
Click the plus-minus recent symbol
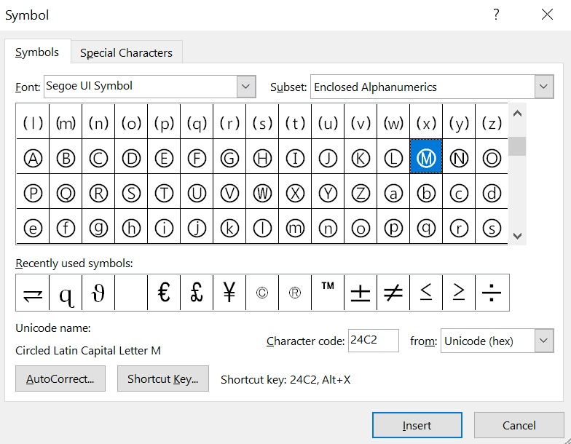point(361,293)
